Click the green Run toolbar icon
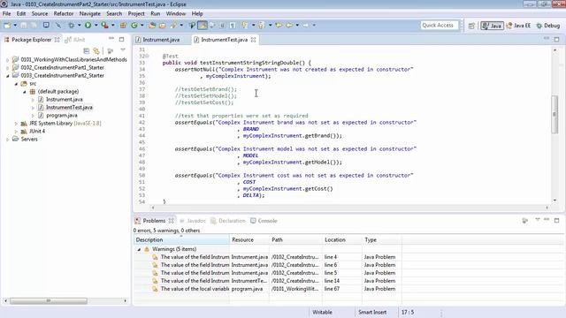 coord(88,26)
